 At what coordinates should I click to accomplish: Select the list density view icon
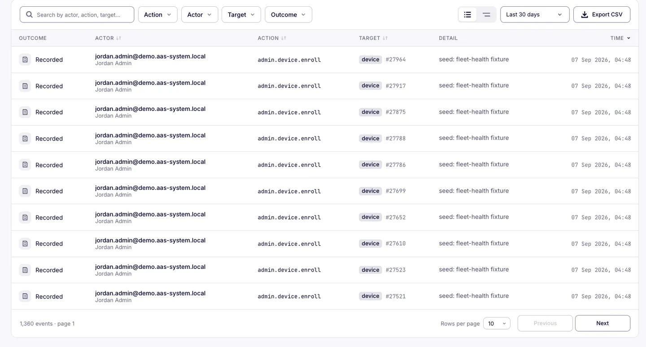click(x=467, y=15)
